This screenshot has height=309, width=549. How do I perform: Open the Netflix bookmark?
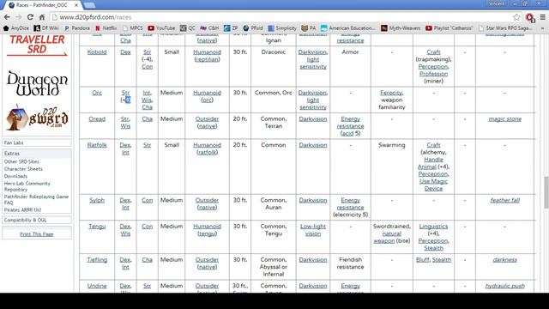point(106,28)
